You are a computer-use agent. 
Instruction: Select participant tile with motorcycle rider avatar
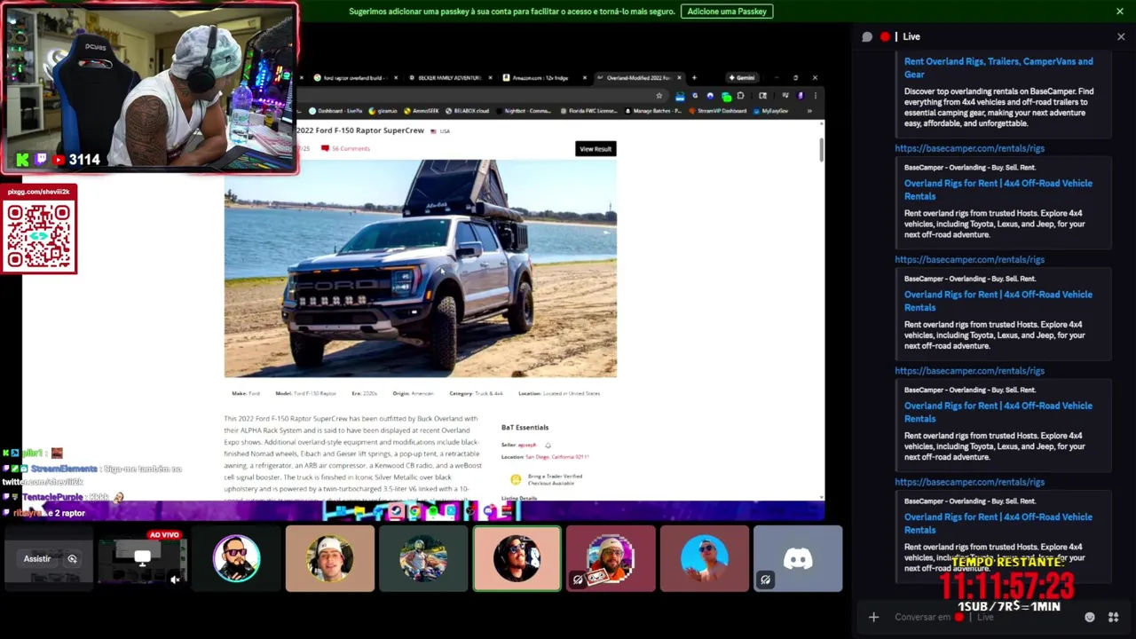(x=423, y=558)
